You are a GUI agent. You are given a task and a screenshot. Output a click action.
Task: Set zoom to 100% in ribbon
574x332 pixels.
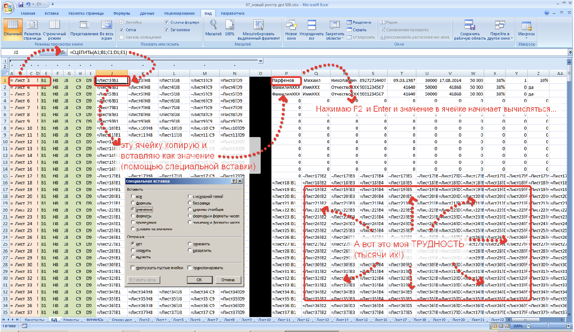click(230, 29)
